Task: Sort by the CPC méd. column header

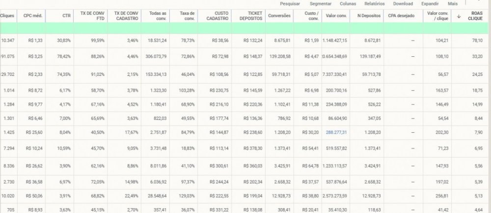Action: coord(33,16)
